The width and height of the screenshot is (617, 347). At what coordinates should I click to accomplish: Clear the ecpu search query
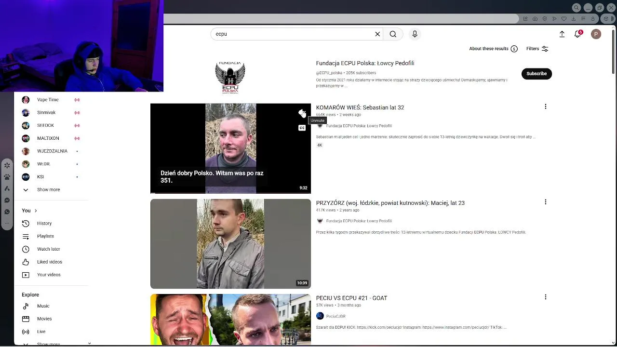[377, 34]
